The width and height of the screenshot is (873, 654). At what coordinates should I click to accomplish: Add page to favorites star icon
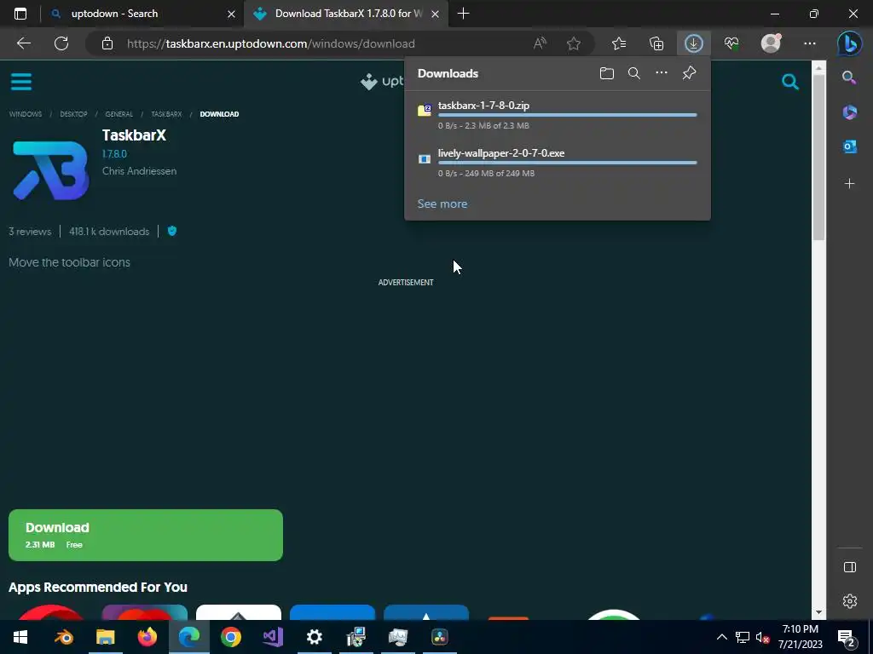(x=574, y=43)
